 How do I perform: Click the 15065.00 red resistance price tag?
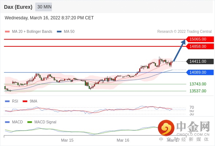(x=200, y=39)
